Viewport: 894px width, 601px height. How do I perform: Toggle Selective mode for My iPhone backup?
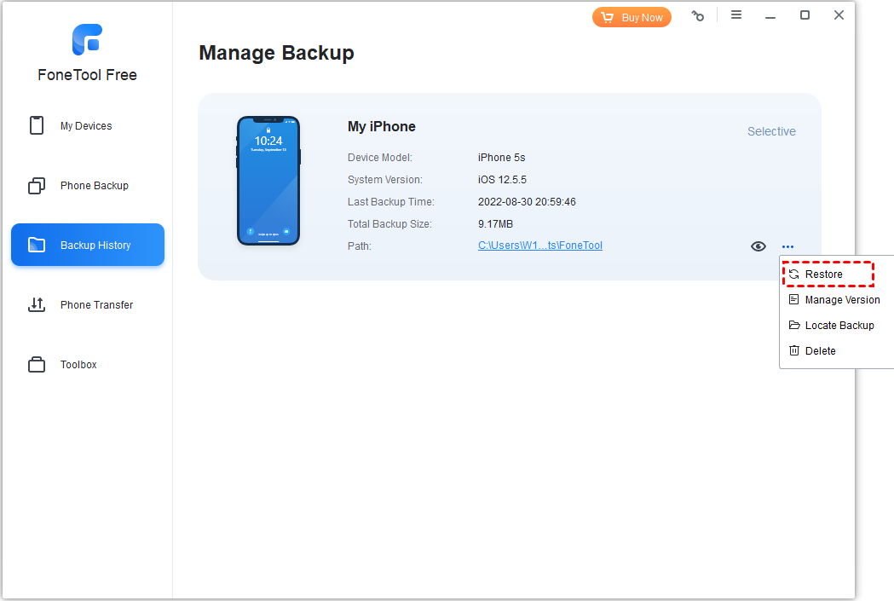[770, 130]
